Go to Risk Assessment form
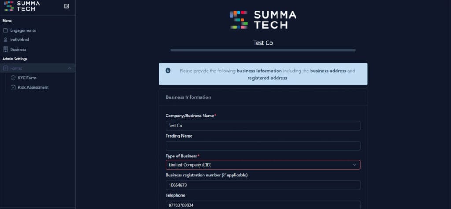The image size is (451, 209). click(33, 87)
